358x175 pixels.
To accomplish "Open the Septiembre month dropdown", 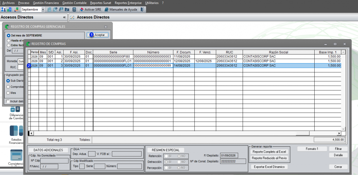I will [43, 9].
